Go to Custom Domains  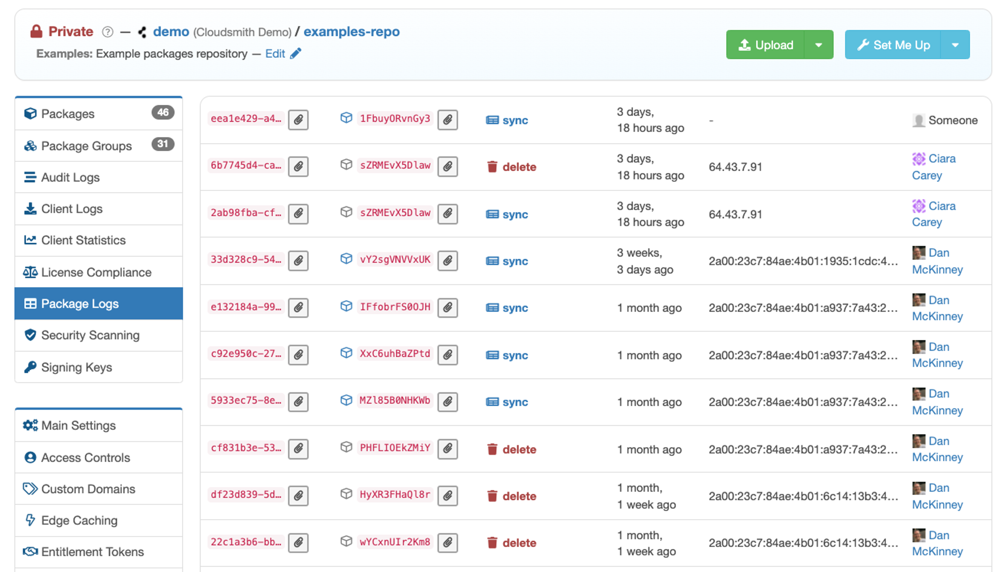click(x=99, y=489)
